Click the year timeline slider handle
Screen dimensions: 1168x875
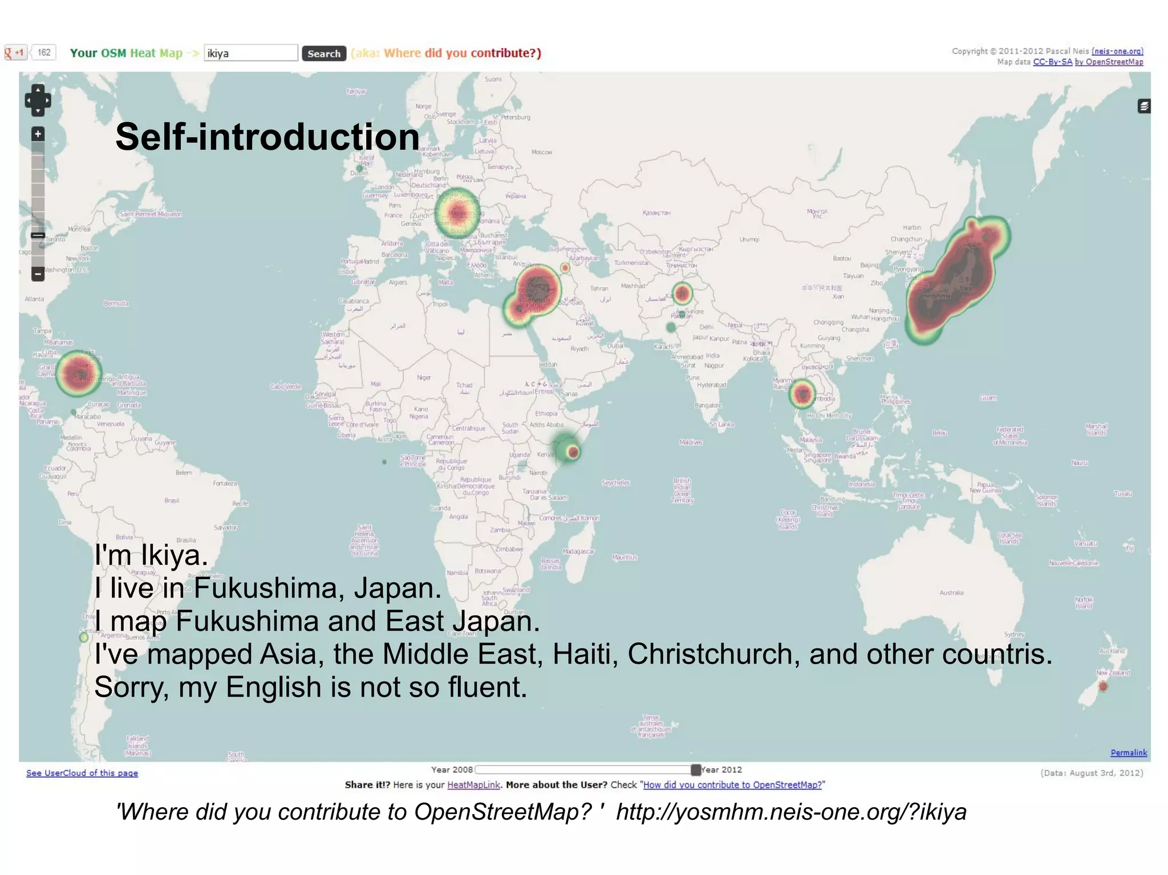(695, 770)
